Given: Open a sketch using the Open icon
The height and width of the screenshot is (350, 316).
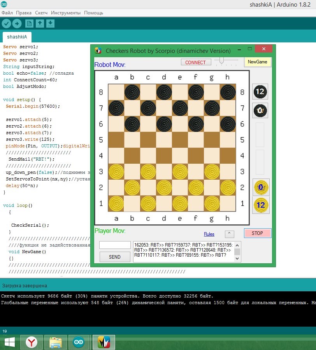Looking at the screenshot, I should [40, 24].
